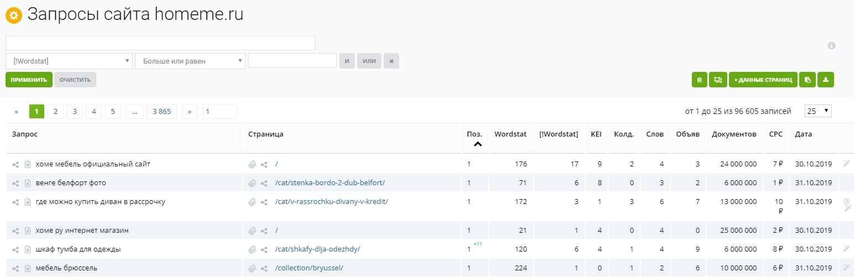Click the grey 'x' remove filter button

point(391,61)
